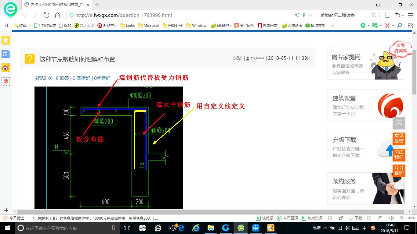
Task: Open the 精准控制 bookmark
Action: click(315, 26)
